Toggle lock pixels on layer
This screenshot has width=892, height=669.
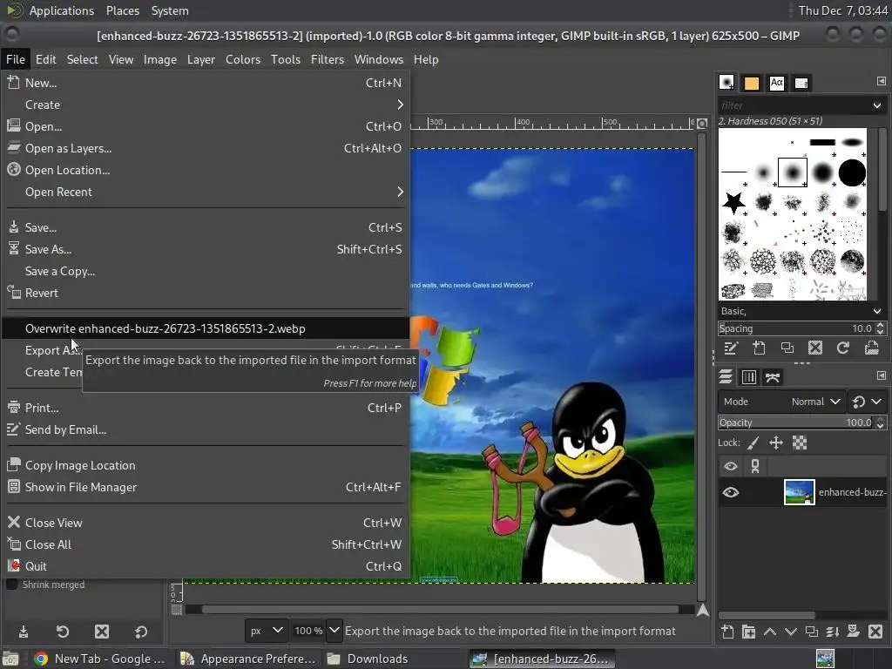[753, 443]
